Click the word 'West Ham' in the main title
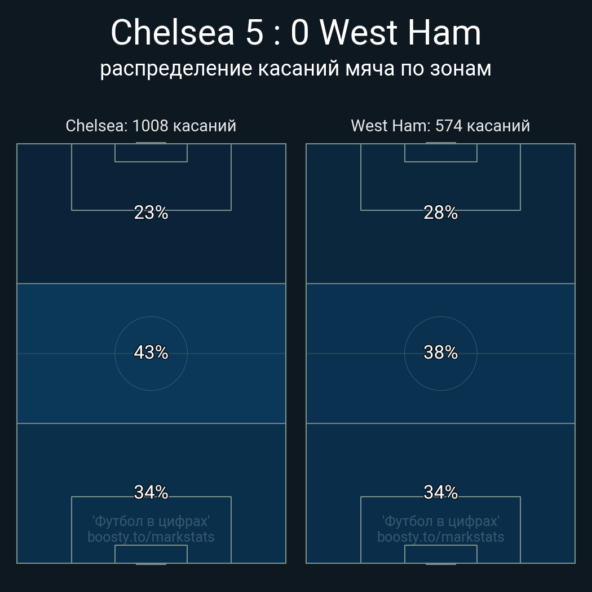 point(400,33)
